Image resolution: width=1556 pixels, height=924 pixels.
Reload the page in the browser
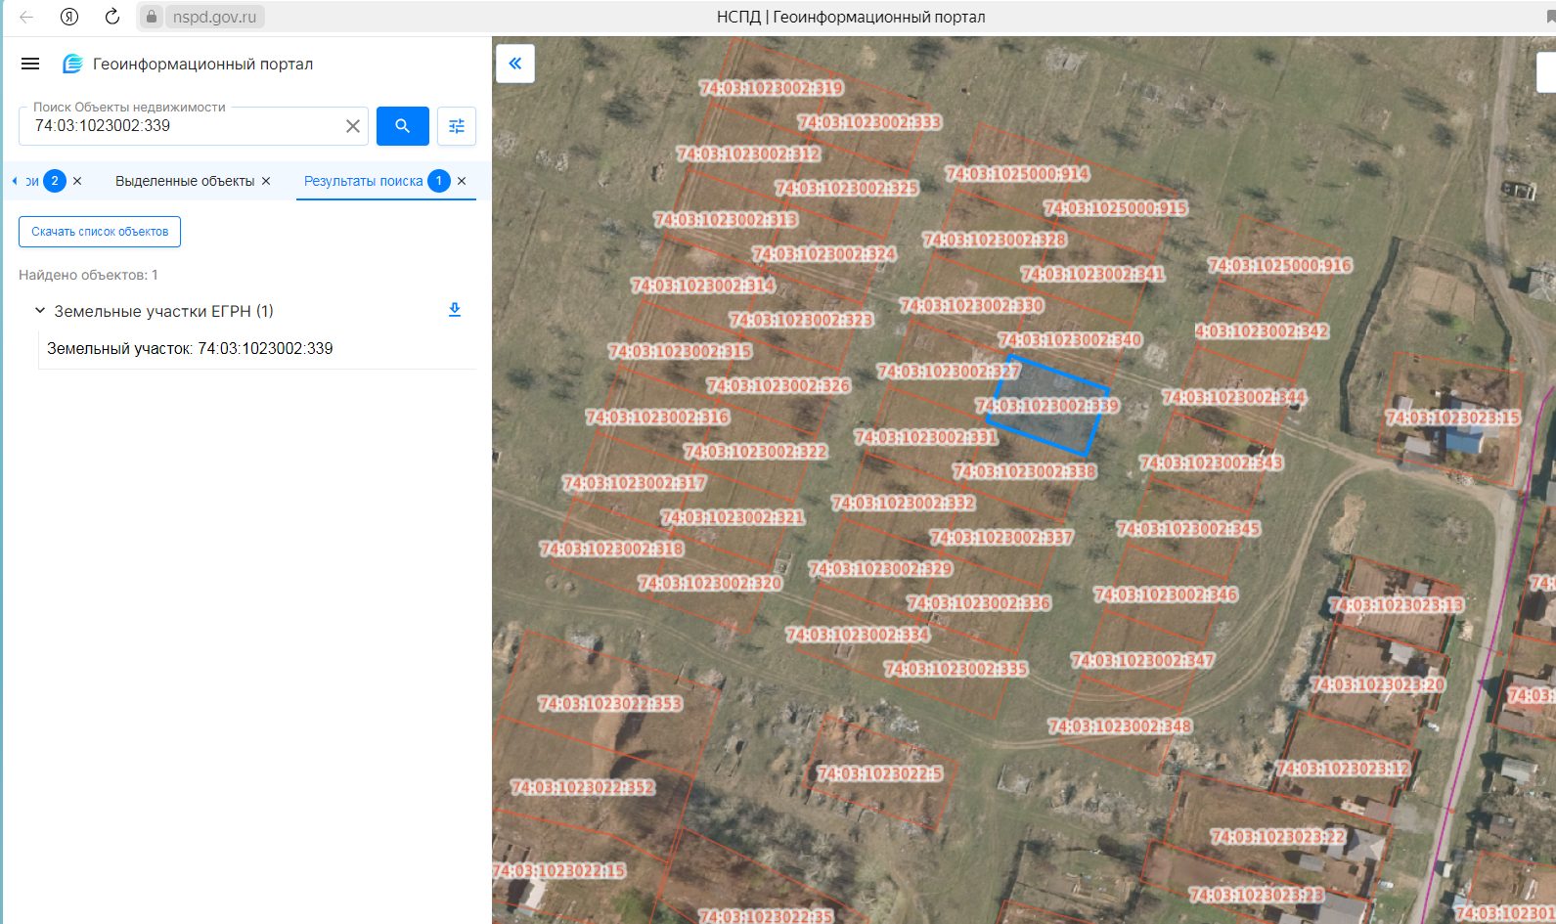(112, 17)
